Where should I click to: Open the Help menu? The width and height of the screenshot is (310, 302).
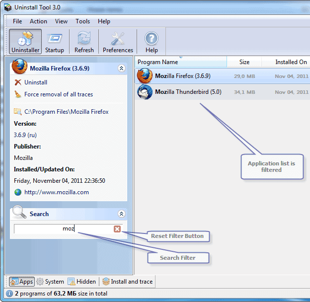(x=104, y=21)
